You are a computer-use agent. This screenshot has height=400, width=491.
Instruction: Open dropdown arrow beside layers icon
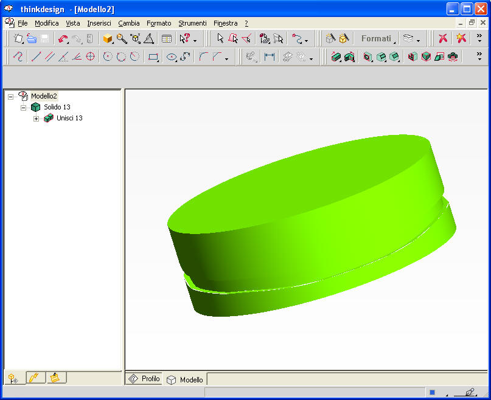[419, 41]
